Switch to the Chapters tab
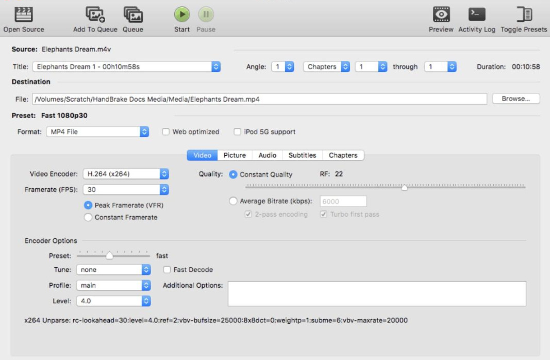Viewport: 550px width, 360px height. pos(343,155)
